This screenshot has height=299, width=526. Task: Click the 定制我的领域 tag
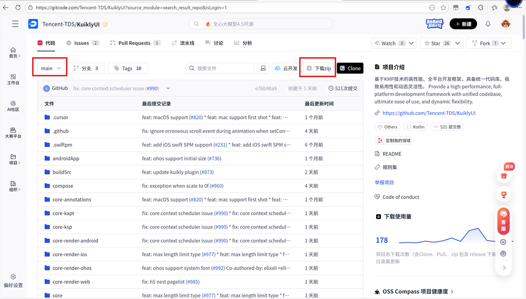(394, 140)
